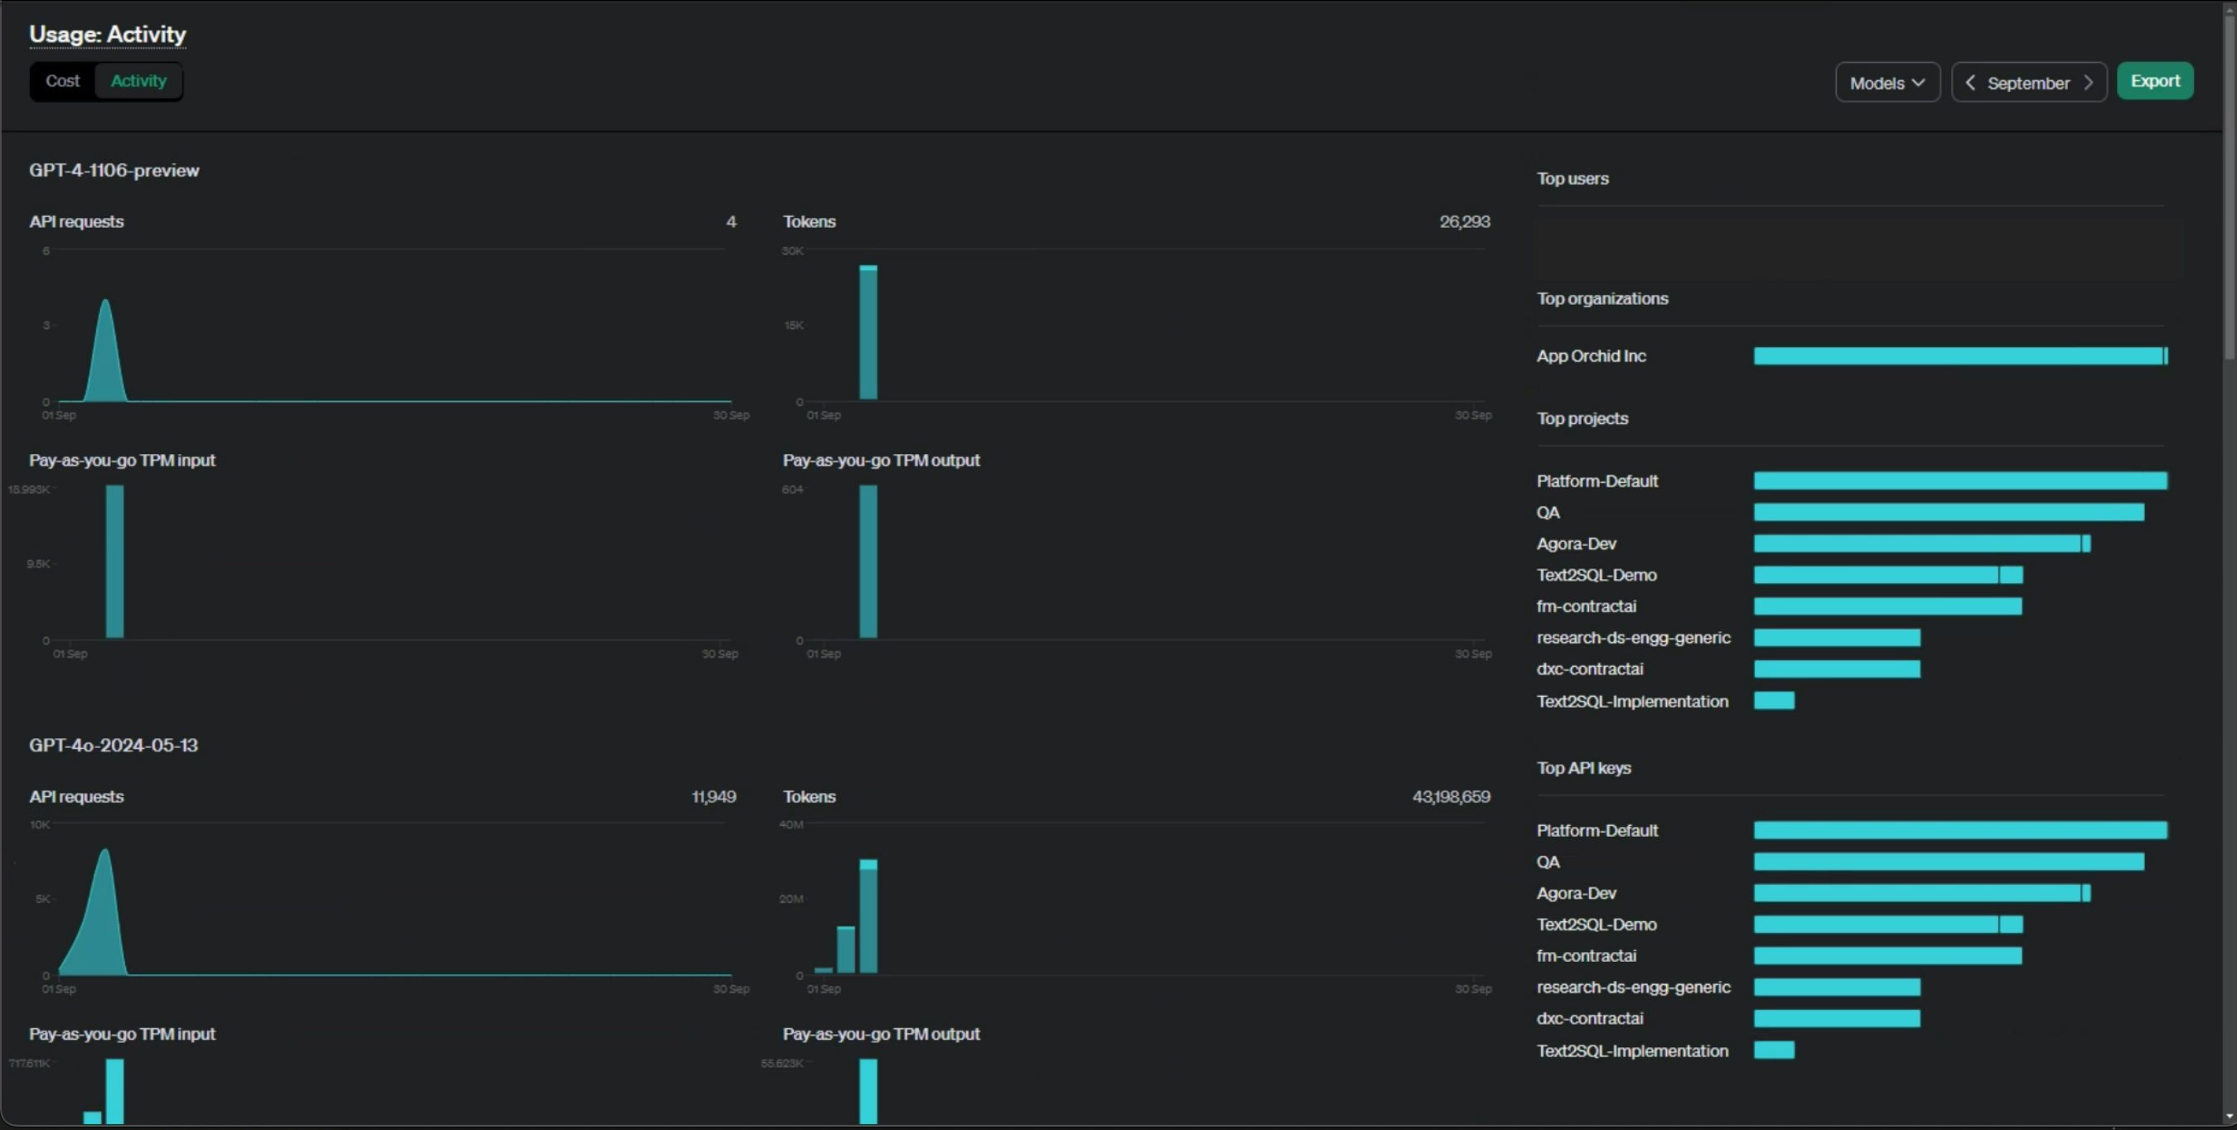Open the Models dropdown
This screenshot has width=2237, height=1130.
(1887, 83)
